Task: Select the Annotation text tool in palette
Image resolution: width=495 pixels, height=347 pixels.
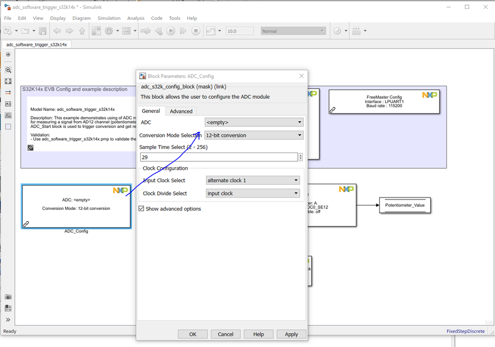Action: [8, 104]
